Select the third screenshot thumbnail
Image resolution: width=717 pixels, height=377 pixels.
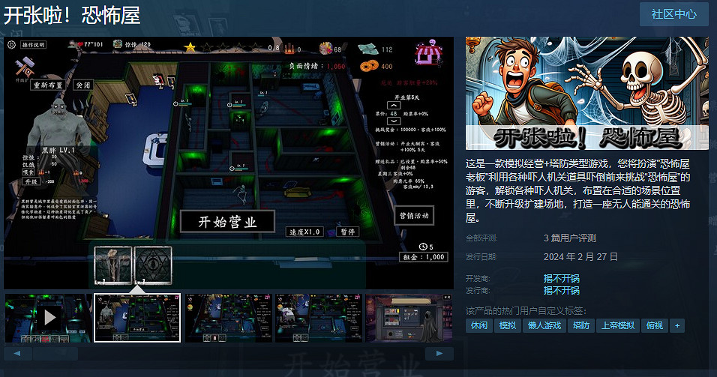point(228,318)
